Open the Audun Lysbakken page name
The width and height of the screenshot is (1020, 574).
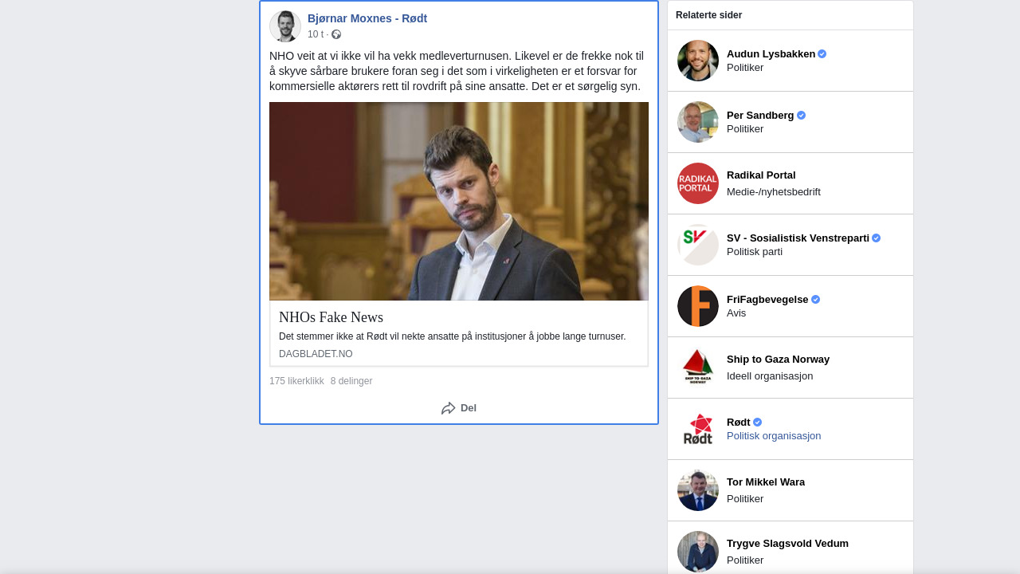[771, 54]
